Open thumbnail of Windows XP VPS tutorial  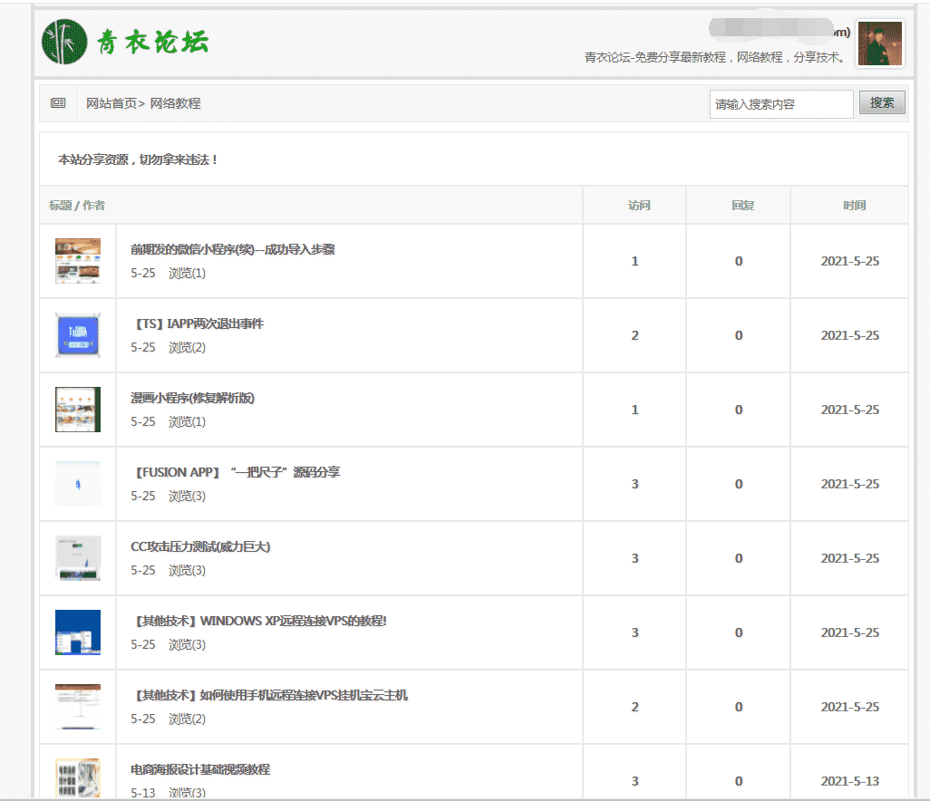78,632
